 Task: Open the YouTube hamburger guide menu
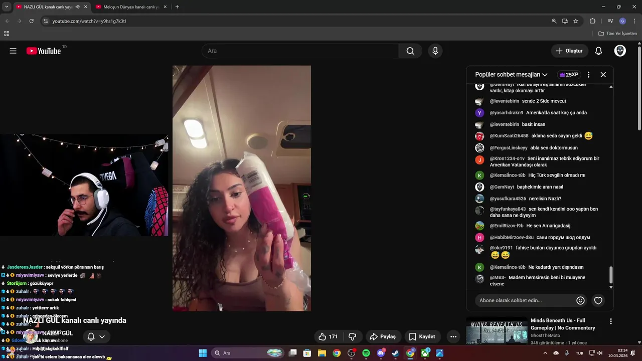(13, 51)
